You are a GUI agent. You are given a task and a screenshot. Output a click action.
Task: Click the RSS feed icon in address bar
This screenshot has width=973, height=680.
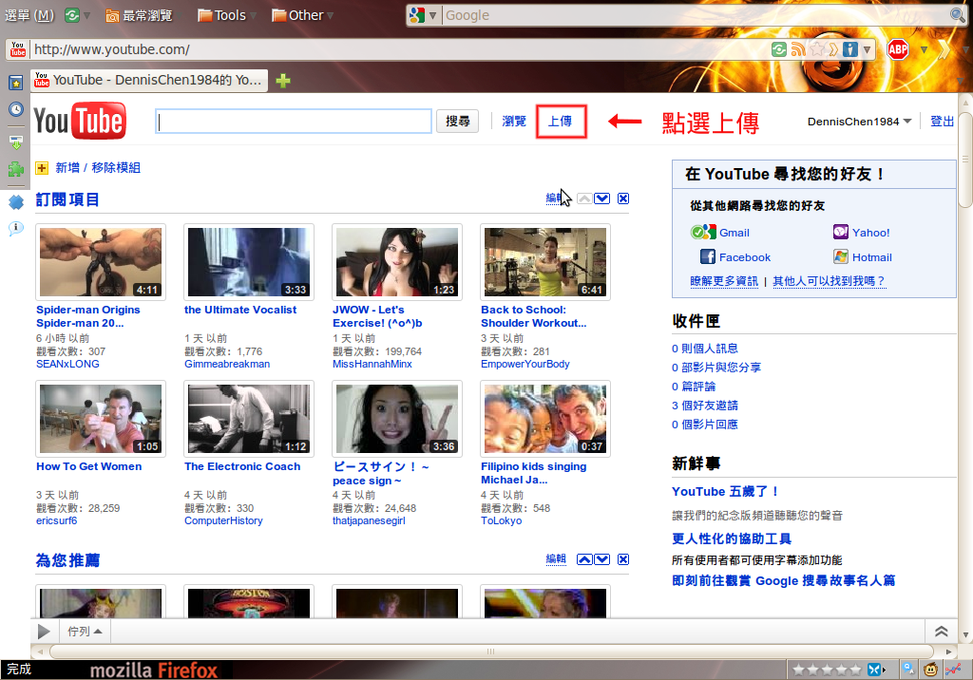pyautogui.click(x=798, y=49)
